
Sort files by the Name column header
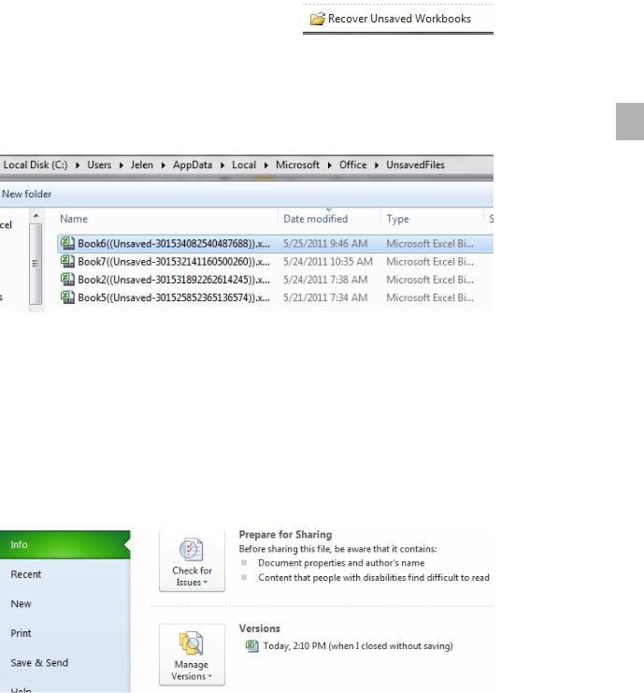74,219
